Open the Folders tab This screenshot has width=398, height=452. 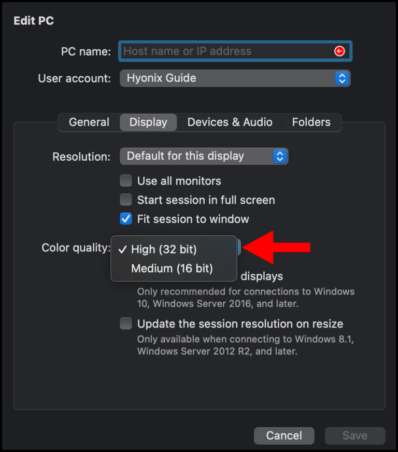point(311,122)
